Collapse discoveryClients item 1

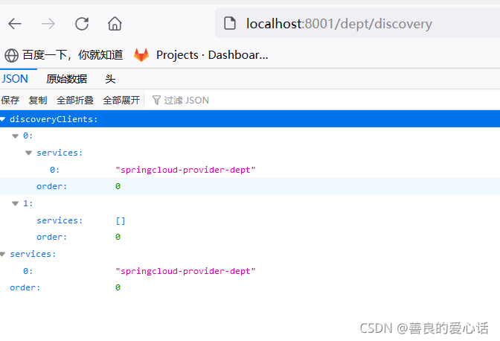pos(15,203)
